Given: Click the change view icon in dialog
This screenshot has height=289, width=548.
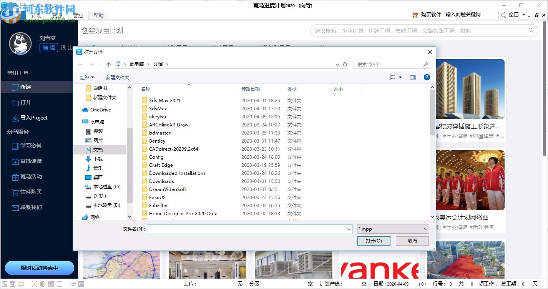Looking at the screenshot, I should pos(392,77).
